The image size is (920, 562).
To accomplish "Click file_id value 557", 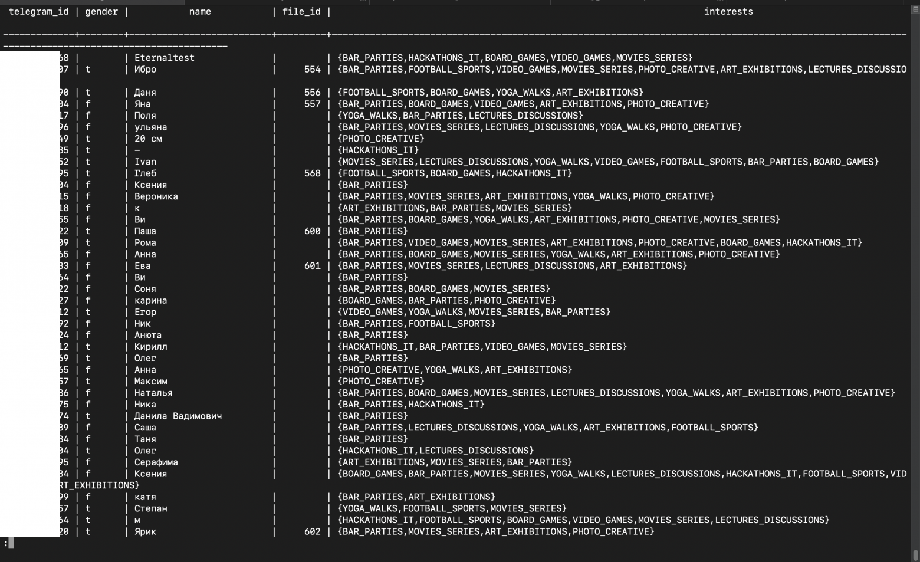I will 313,104.
